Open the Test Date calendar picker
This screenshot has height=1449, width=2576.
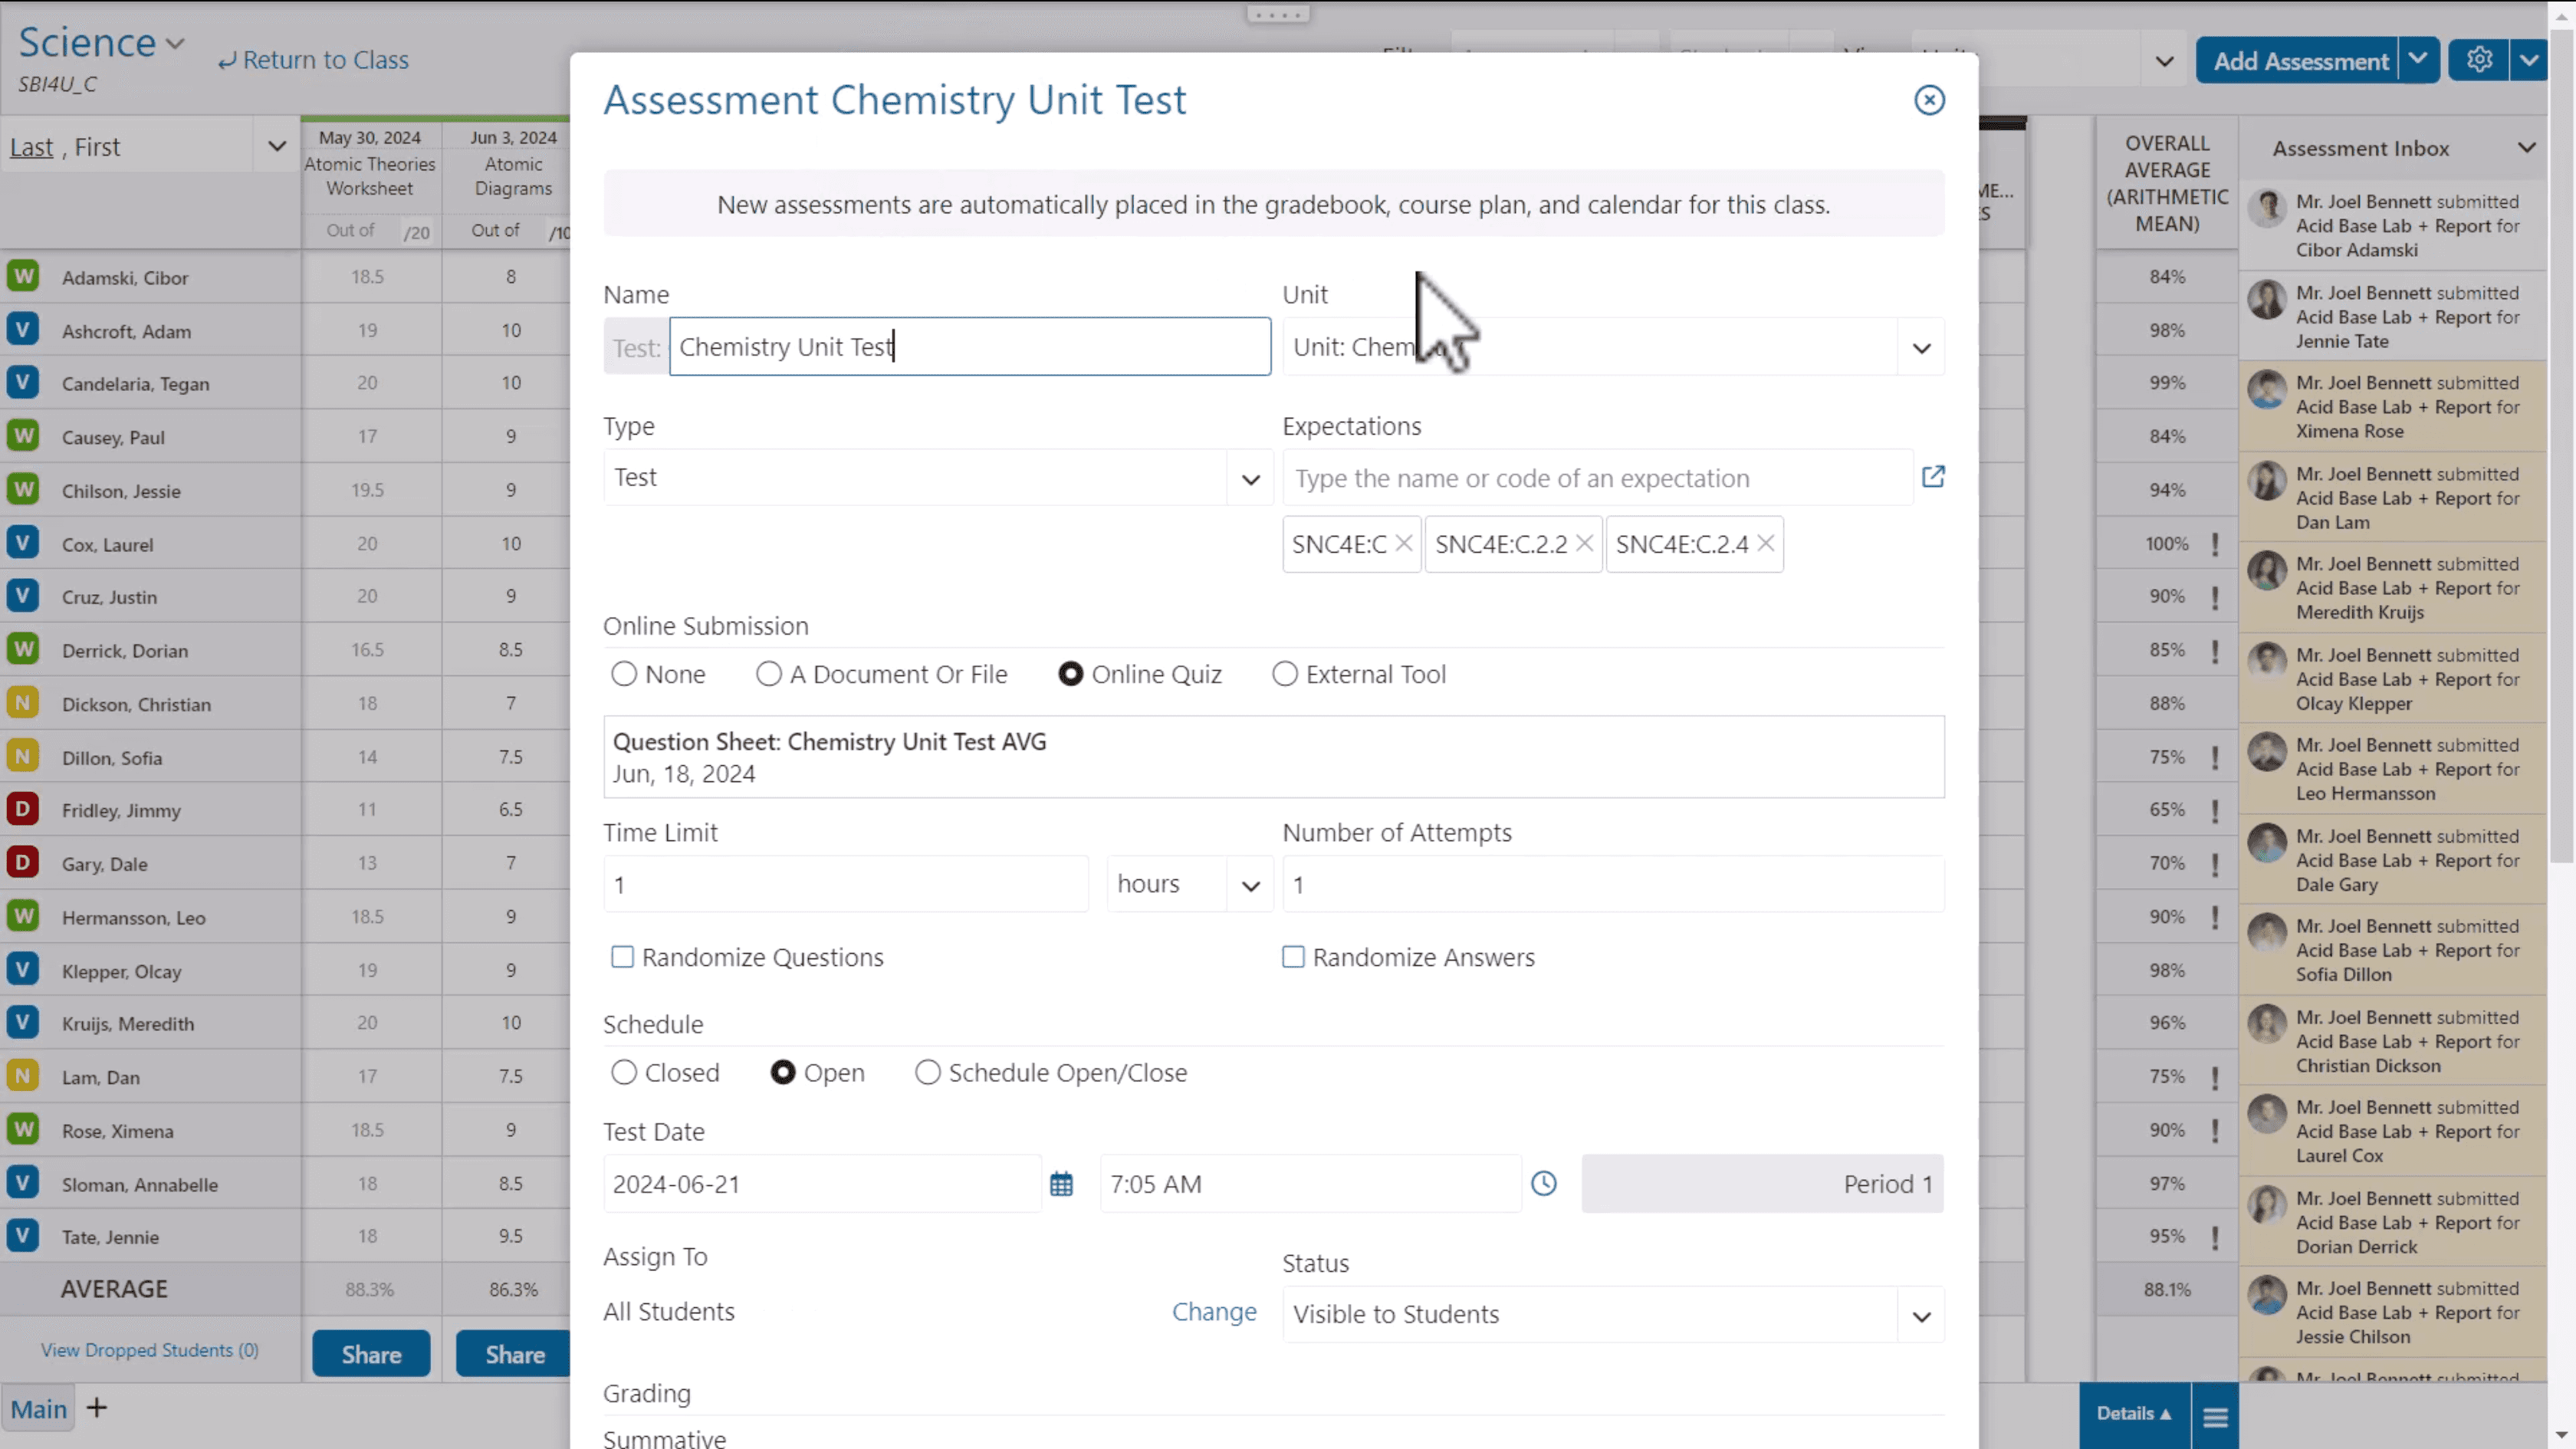pos(1061,1184)
